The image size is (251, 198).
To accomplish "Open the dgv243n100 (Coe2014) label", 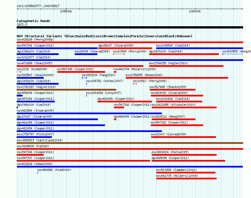I will 34,81.
